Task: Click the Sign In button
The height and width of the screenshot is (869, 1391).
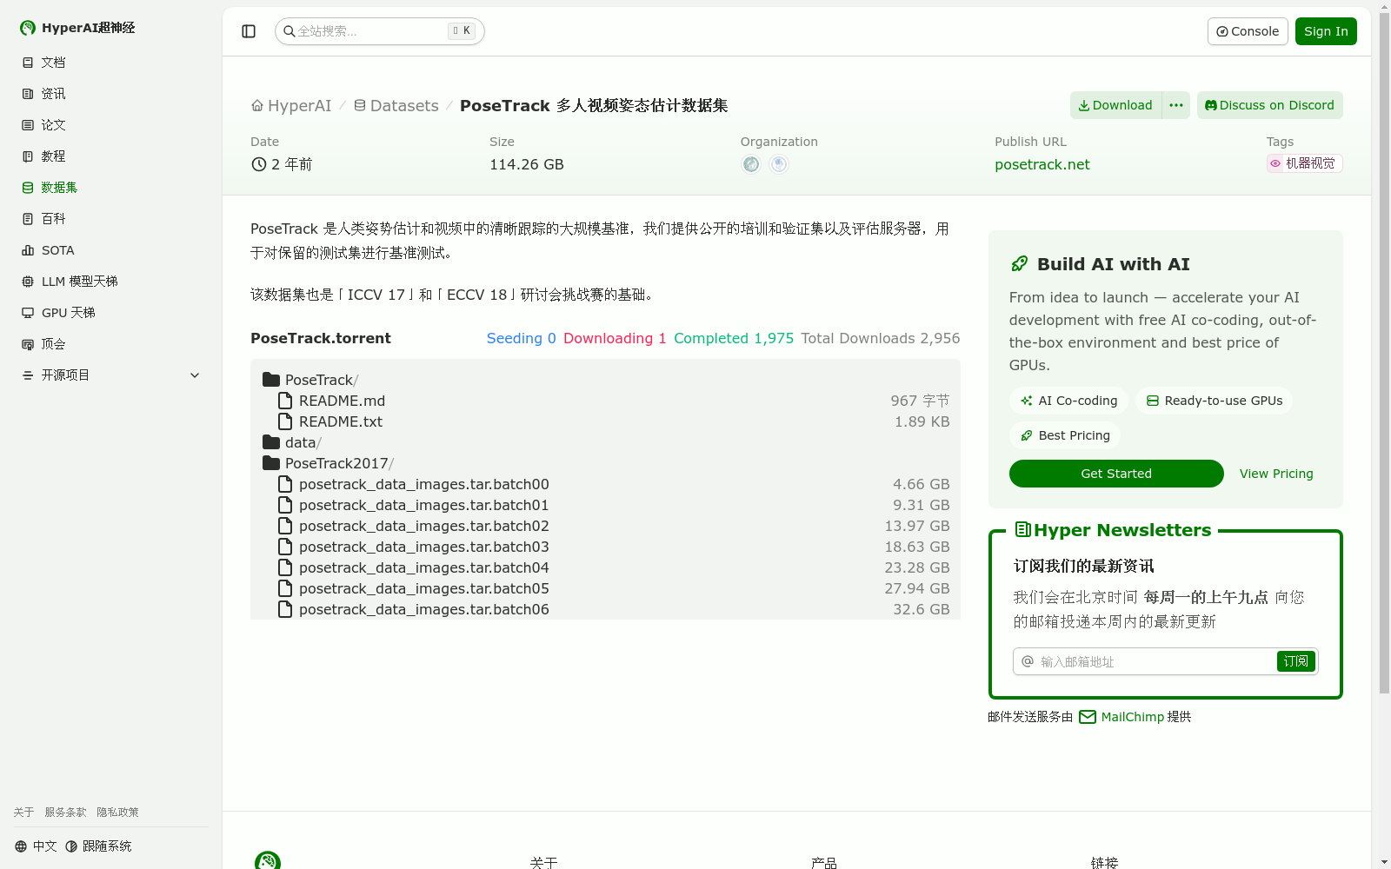Action: [1326, 31]
